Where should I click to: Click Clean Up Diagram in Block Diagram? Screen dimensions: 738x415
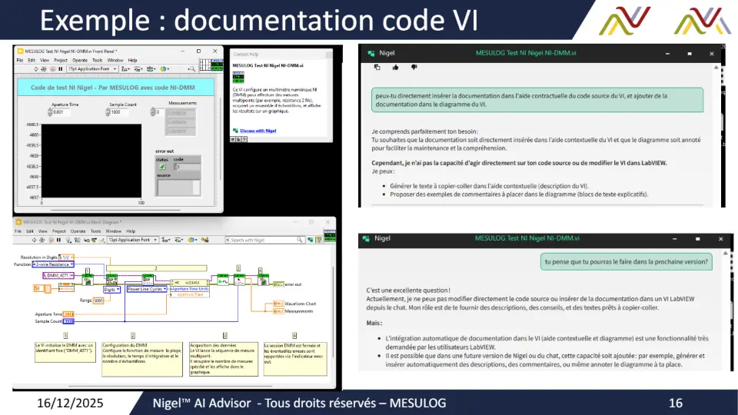click(204, 240)
